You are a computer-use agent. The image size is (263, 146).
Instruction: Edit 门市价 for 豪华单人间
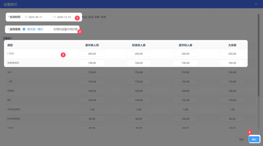coord(92,54)
